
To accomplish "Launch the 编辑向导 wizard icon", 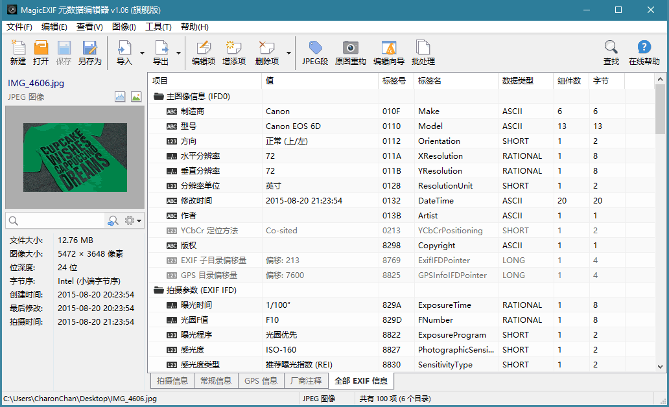I will [389, 47].
